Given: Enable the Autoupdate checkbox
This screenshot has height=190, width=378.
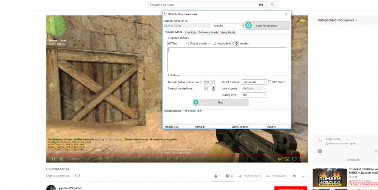Looking at the screenshot, I should [214, 43].
